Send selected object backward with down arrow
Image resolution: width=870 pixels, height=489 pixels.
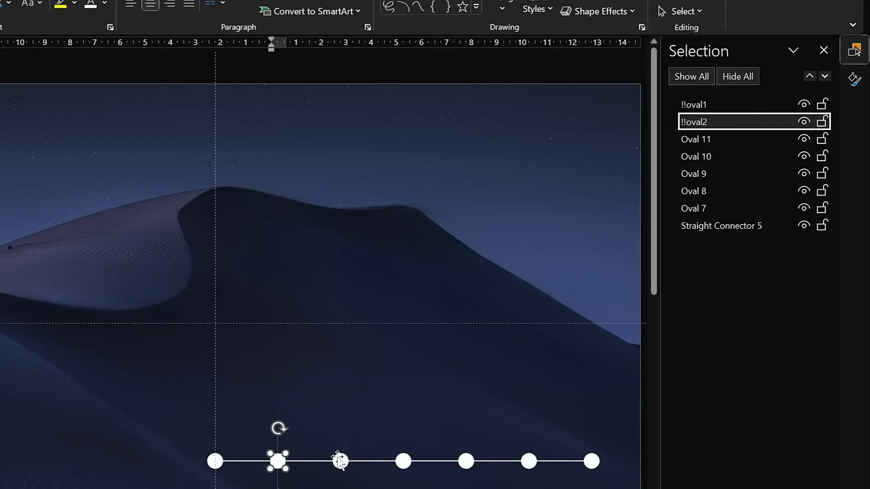825,76
